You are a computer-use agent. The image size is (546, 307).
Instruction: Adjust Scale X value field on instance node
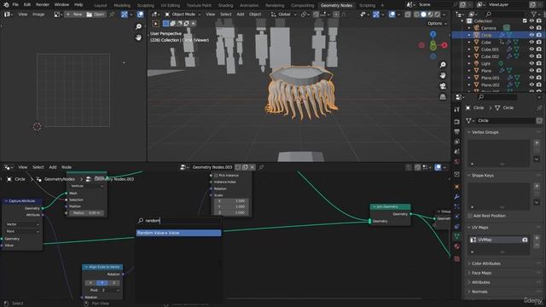pyautogui.click(x=231, y=201)
